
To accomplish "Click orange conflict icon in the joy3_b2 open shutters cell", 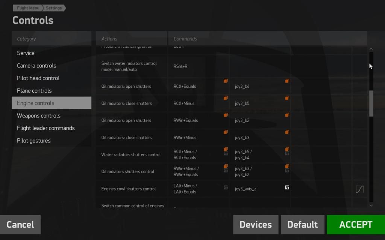I will 287,115.
